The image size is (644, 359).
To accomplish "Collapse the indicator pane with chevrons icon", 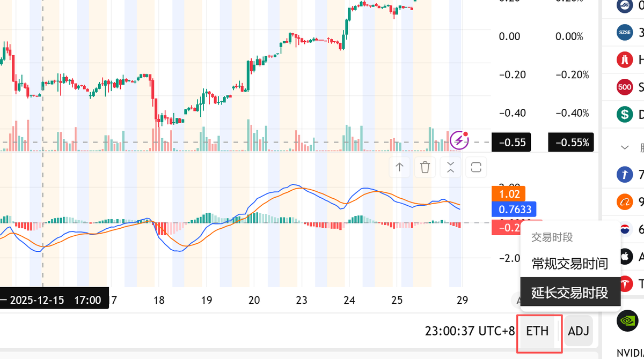I will click(x=450, y=167).
